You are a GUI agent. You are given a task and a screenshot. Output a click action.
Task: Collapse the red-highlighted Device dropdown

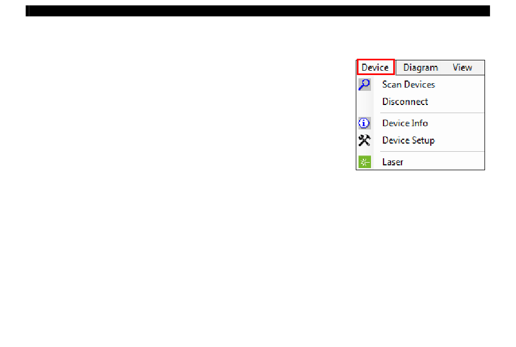(x=375, y=67)
